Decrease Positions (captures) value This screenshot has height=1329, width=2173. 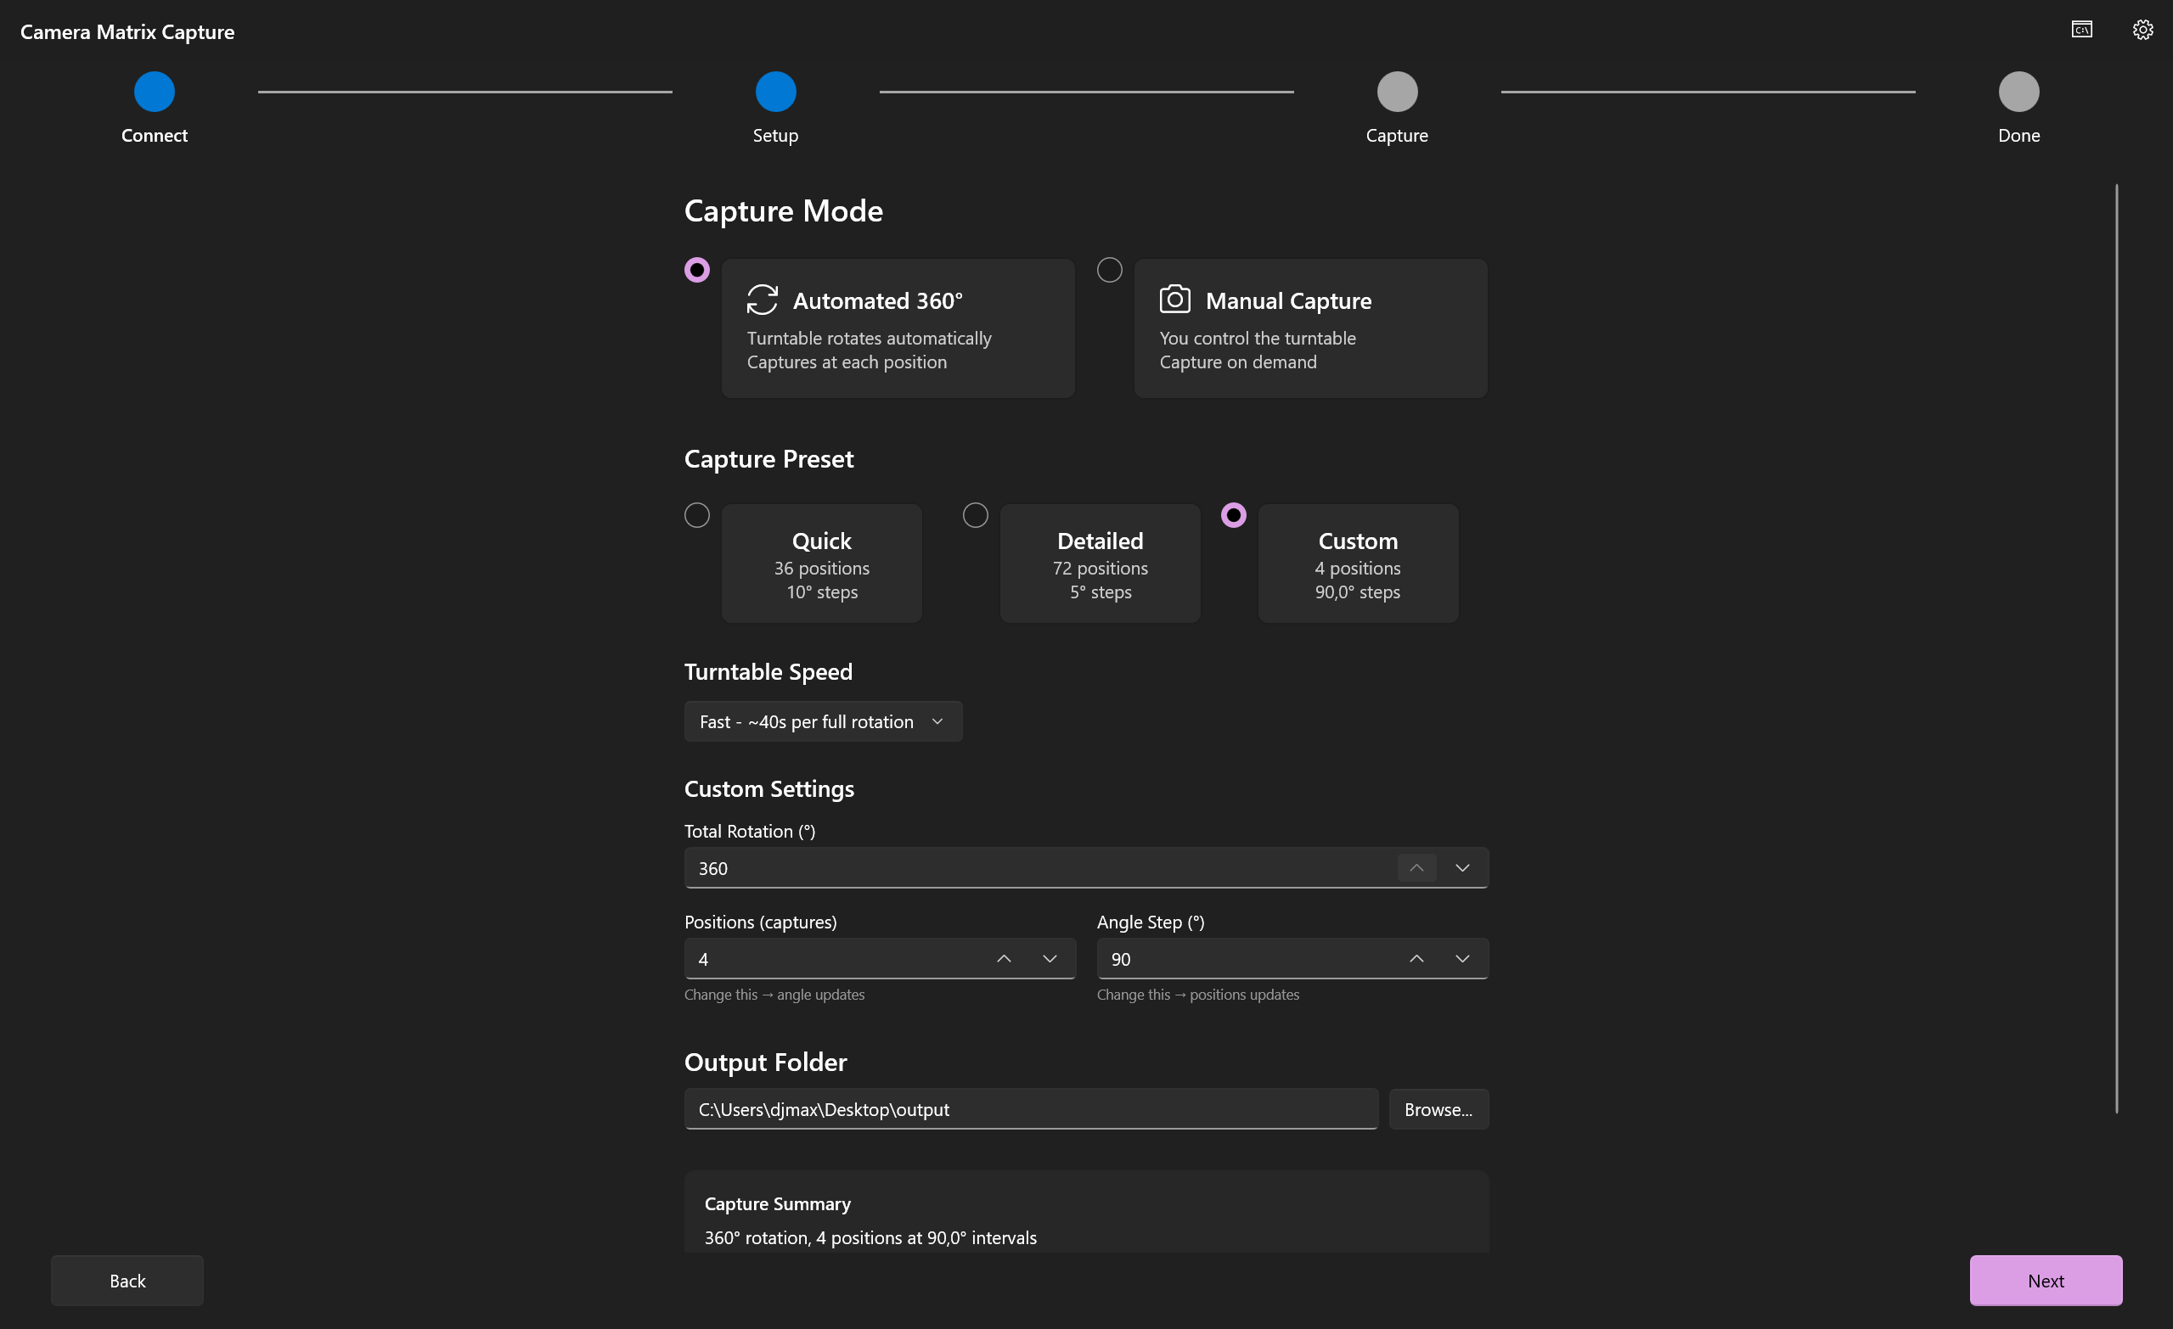1050,959
